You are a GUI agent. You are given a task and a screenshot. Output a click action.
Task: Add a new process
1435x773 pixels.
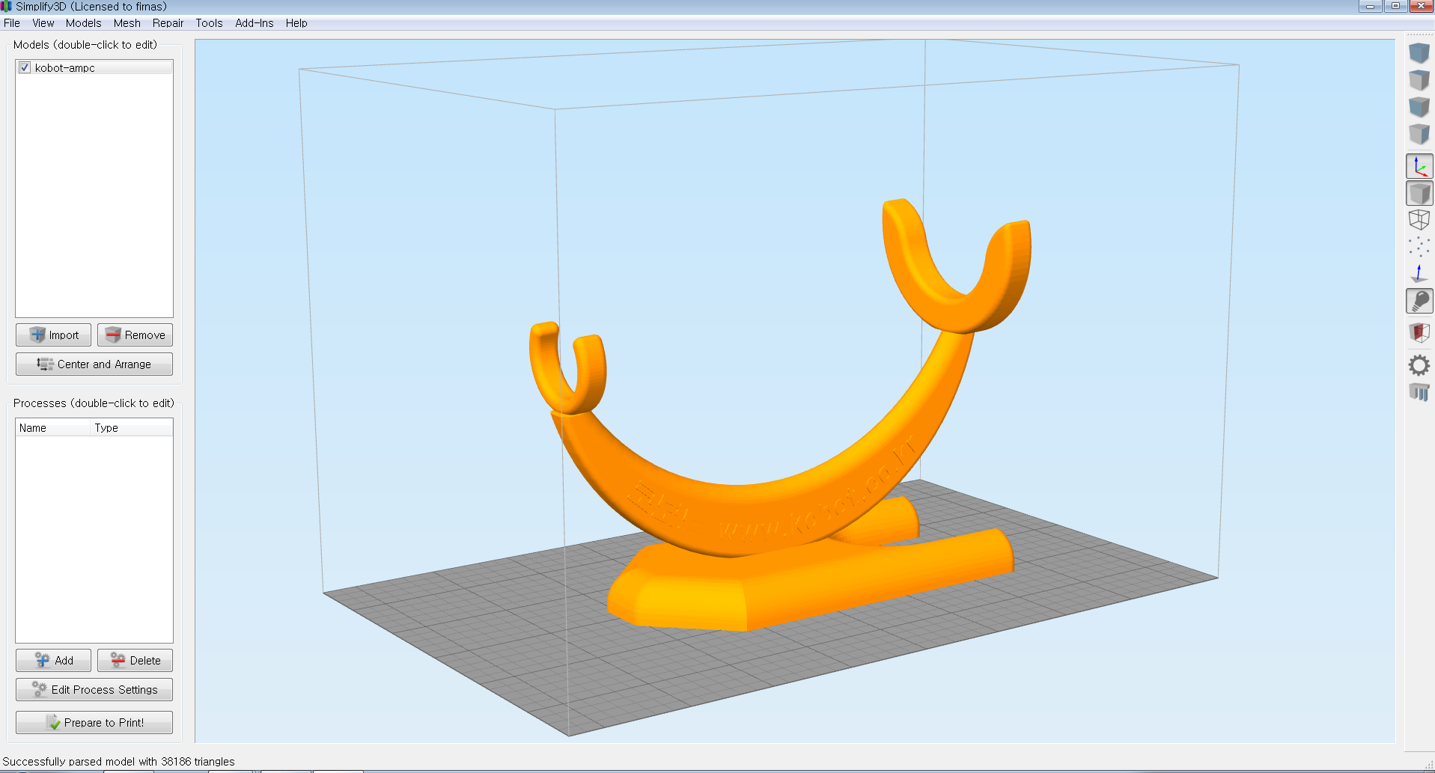(x=53, y=660)
